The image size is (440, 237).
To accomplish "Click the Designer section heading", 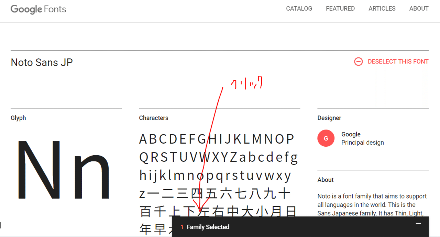I will click(329, 118).
